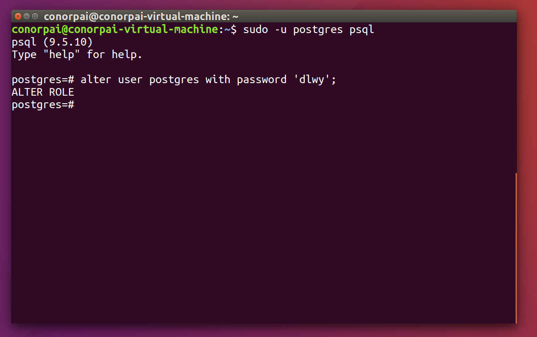
Task: Click the -u flag in the sudo command
Action: pos(281,30)
